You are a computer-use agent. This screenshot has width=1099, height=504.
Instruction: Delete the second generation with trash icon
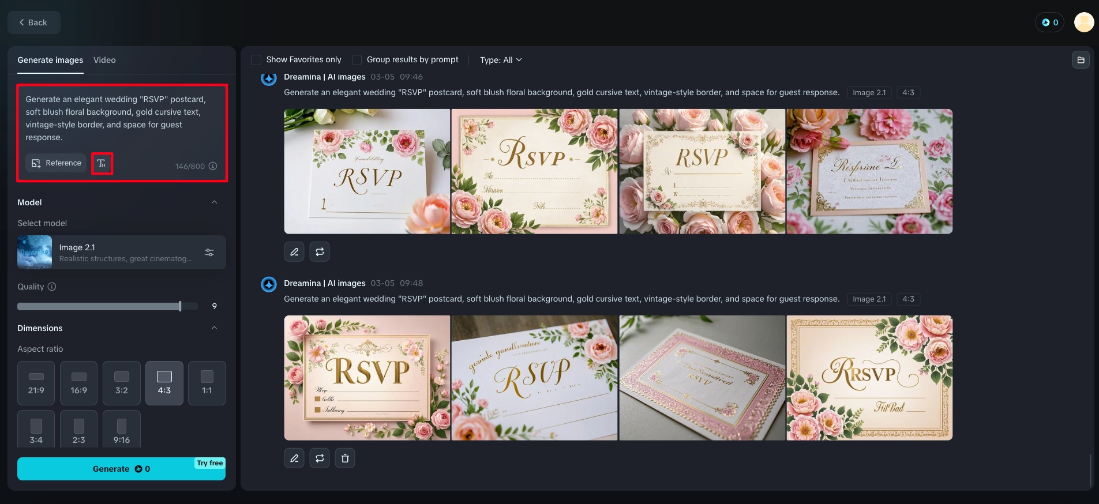click(x=345, y=458)
